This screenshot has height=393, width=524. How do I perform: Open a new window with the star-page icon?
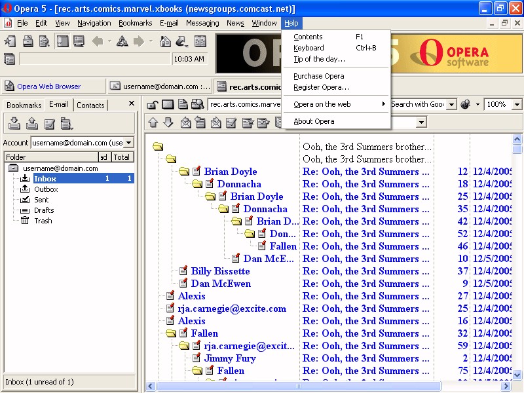(x=10, y=41)
